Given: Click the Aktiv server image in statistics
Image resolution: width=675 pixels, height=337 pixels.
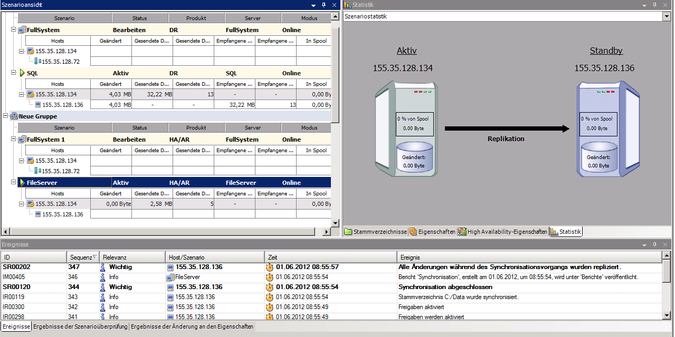Looking at the screenshot, I should (406, 129).
